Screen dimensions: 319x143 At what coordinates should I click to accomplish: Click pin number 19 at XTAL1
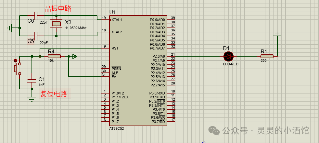[x=104, y=18]
